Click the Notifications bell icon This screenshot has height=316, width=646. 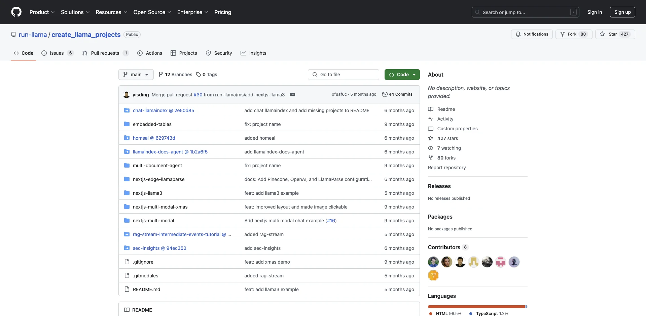[518, 34]
